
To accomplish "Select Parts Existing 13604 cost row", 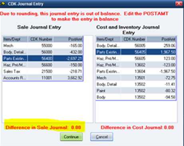I will 136,71.
